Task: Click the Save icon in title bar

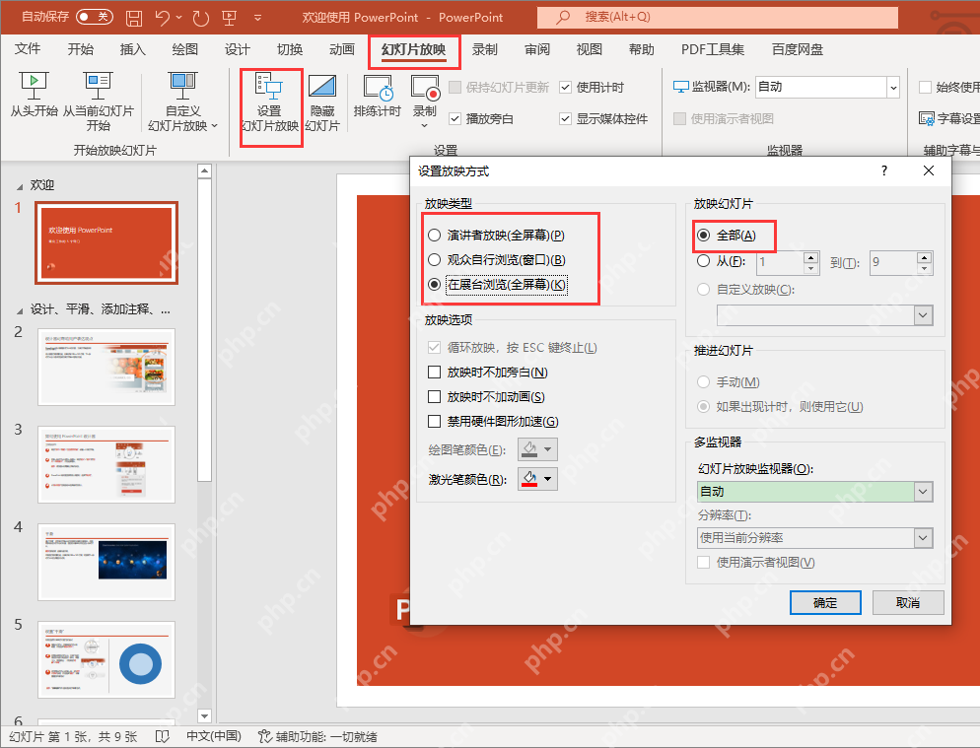Action: pyautogui.click(x=134, y=18)
